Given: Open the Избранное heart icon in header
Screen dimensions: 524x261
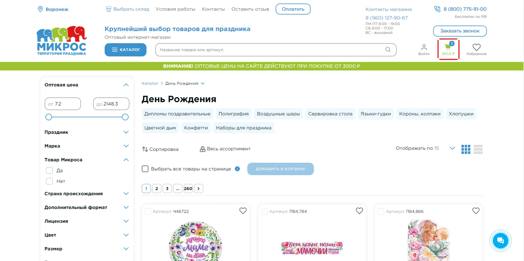Looking at the screenshot, I should click(x=476, y=47).
